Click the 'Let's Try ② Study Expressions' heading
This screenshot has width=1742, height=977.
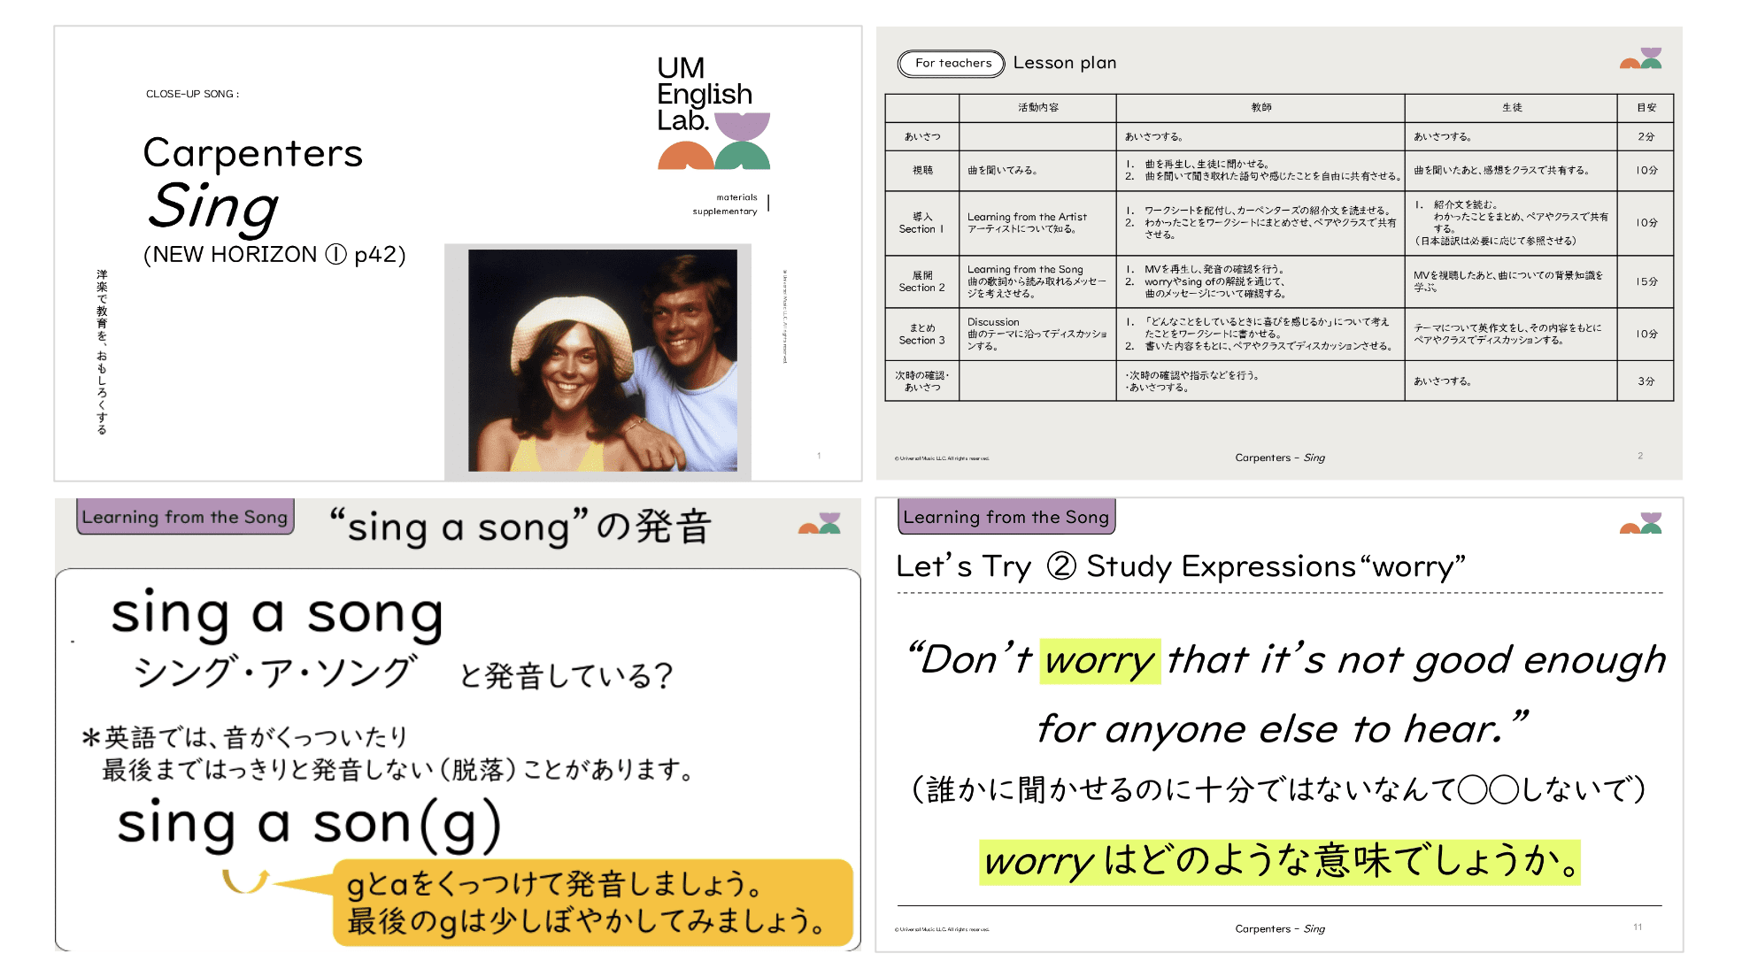tap(1180, 566)
